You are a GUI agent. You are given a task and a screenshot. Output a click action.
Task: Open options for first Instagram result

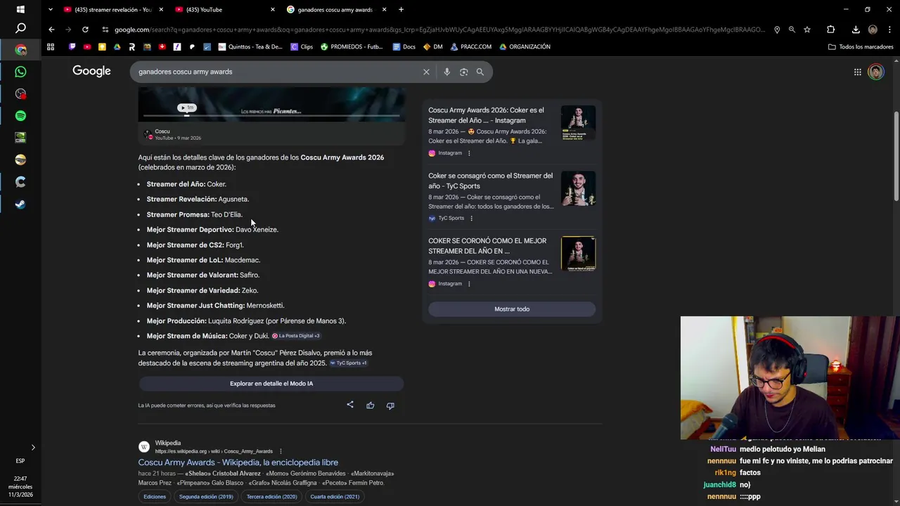coord(469,153)
